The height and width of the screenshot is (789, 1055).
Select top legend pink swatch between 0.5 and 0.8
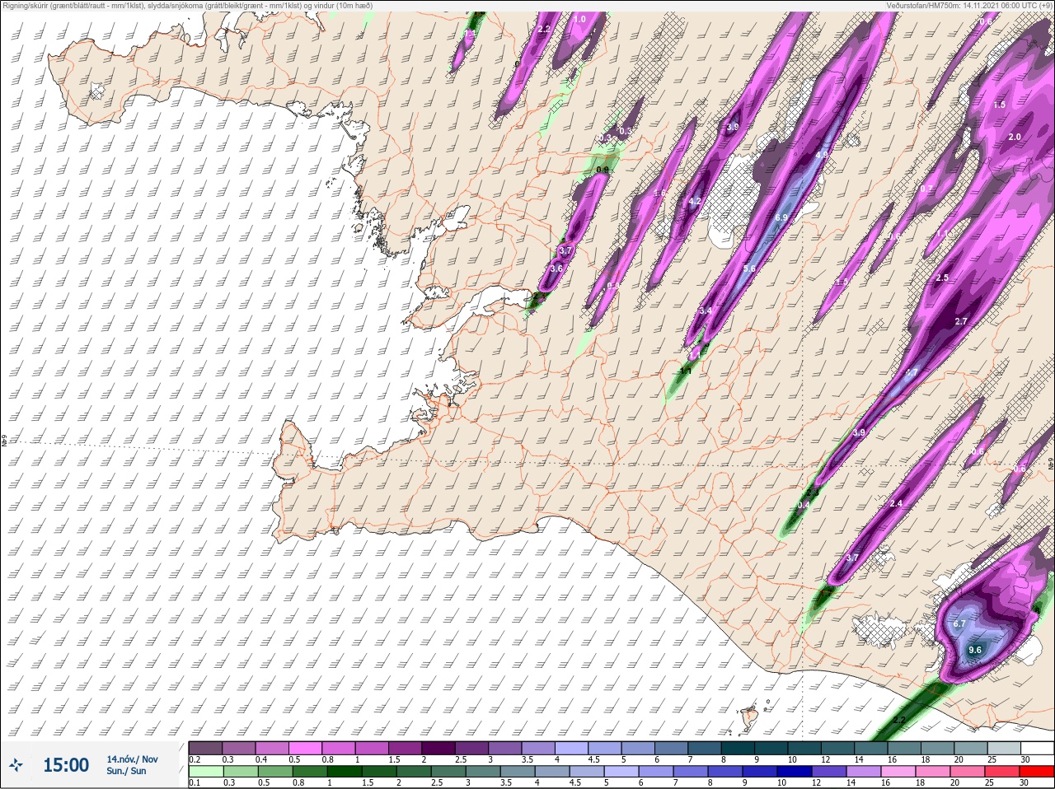point(305,748)
